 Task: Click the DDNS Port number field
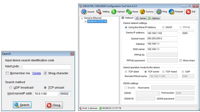pyautogui.click(x=185, y=93)
